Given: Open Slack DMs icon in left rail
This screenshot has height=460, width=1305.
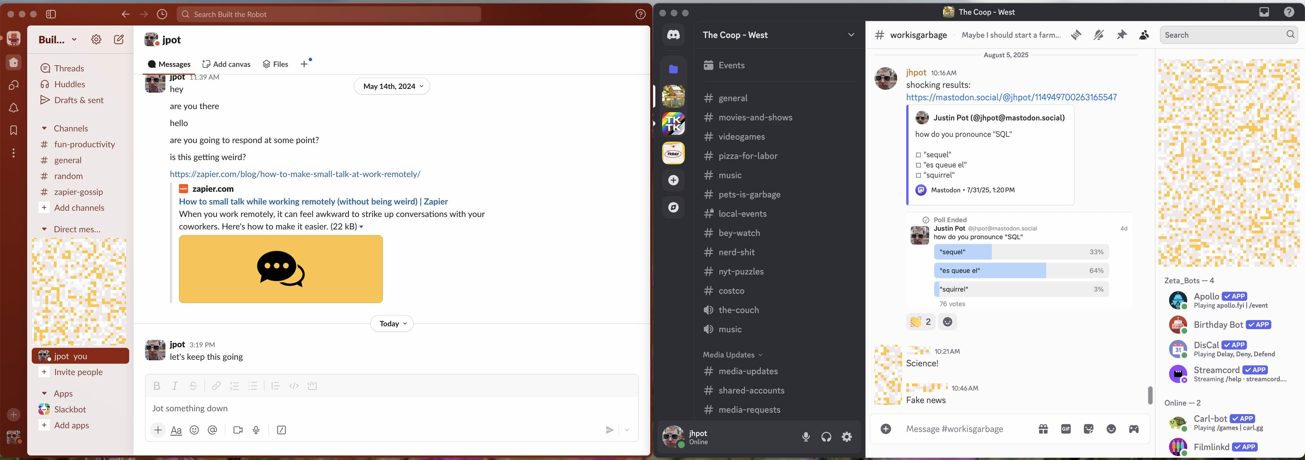Looking at the screenshot, I should (x=14, y=85).
